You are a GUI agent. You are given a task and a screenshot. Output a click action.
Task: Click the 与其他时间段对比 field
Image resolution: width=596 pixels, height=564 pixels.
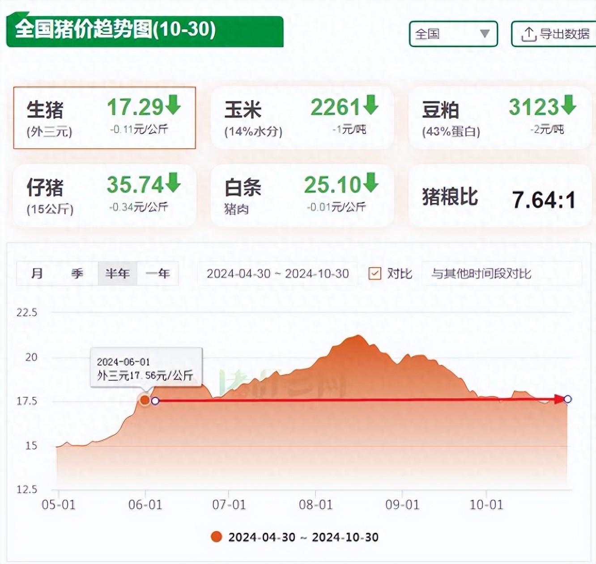click(x=502, y=274)
